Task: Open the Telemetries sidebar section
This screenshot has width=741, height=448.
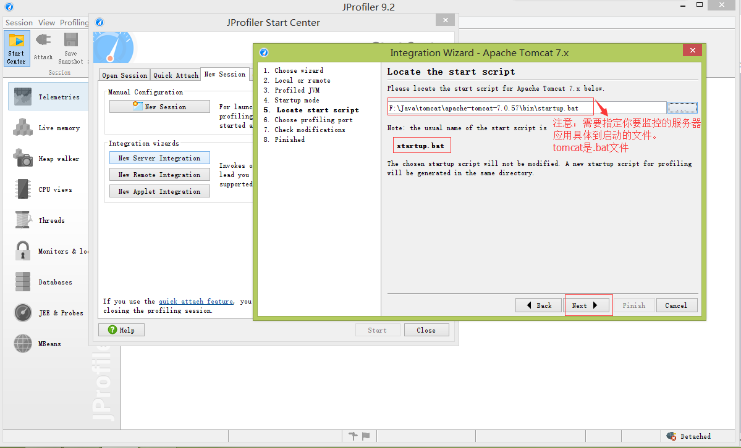Action: 48,96
